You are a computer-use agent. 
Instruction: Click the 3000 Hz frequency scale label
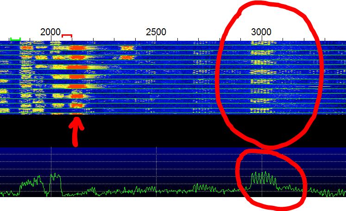(261, 32)
